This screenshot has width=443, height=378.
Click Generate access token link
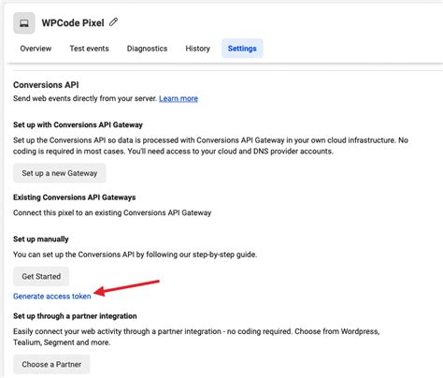(x=52, y=297)
